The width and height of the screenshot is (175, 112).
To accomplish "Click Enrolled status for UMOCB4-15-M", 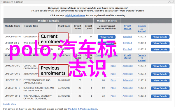I will (127, 37).
